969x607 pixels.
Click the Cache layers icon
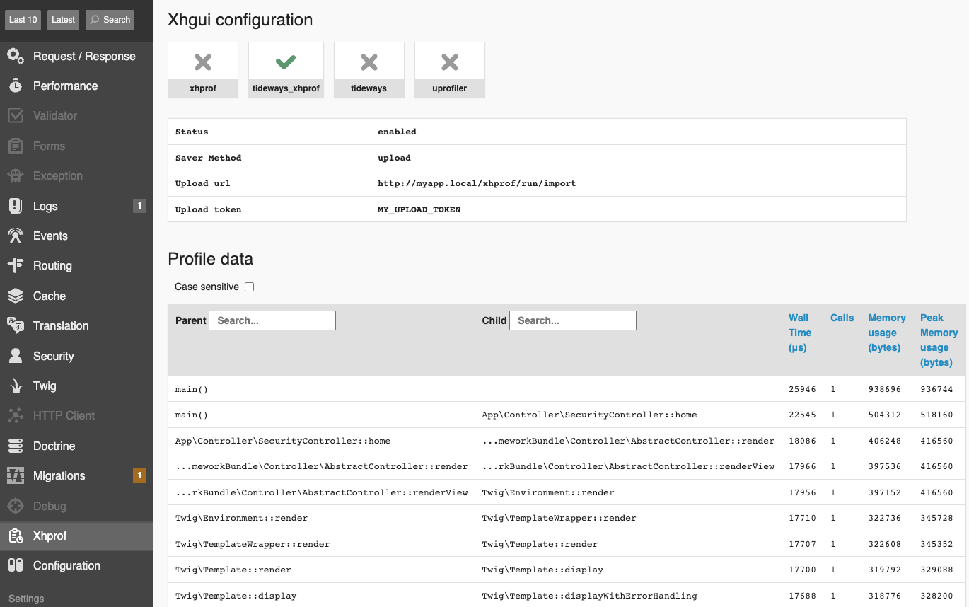(x=16, y=296)
